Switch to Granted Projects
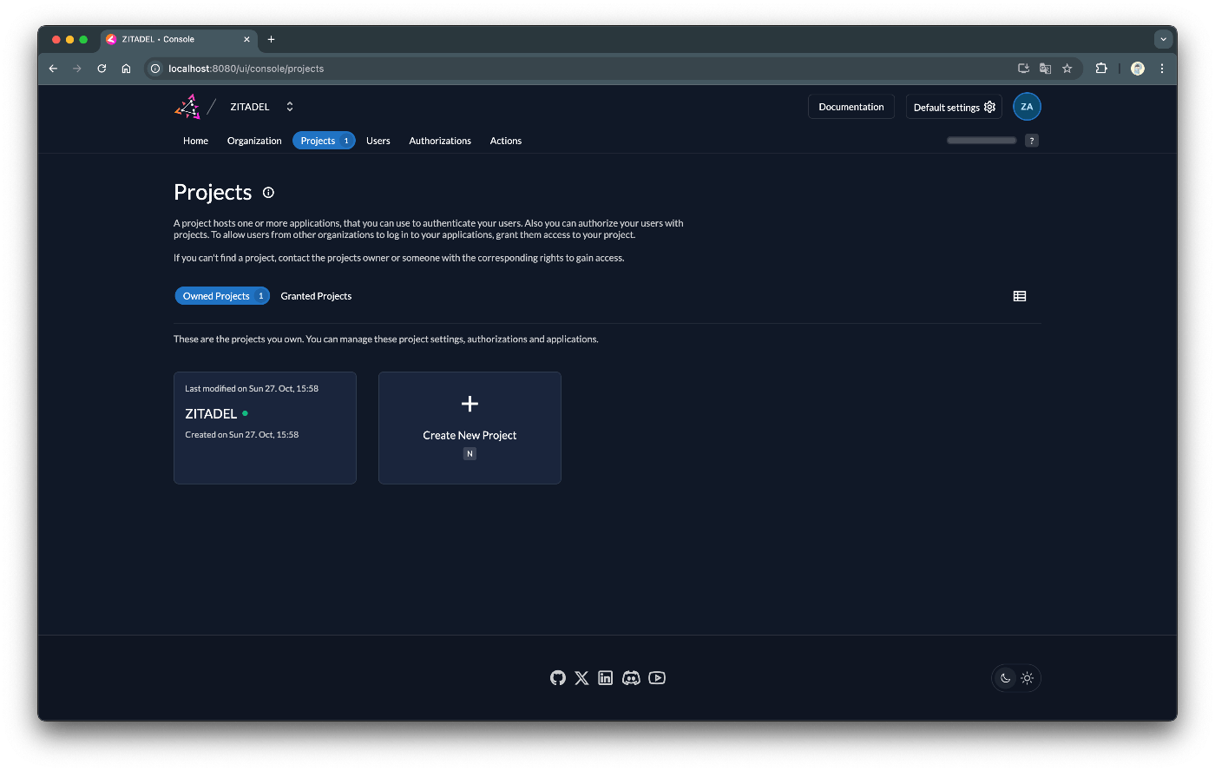The height and width of the screenshot is (771, 1215). pos(316,296)
